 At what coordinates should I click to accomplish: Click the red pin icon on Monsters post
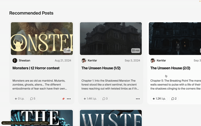pyautogui.click(x=63, y=99)
